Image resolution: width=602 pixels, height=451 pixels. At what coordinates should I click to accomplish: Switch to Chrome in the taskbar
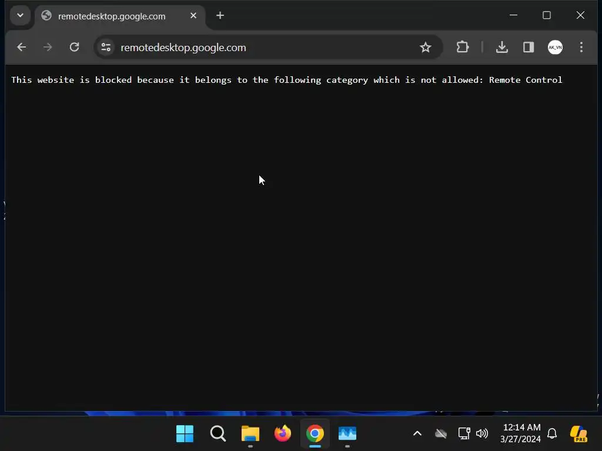[x=315, y=434]
